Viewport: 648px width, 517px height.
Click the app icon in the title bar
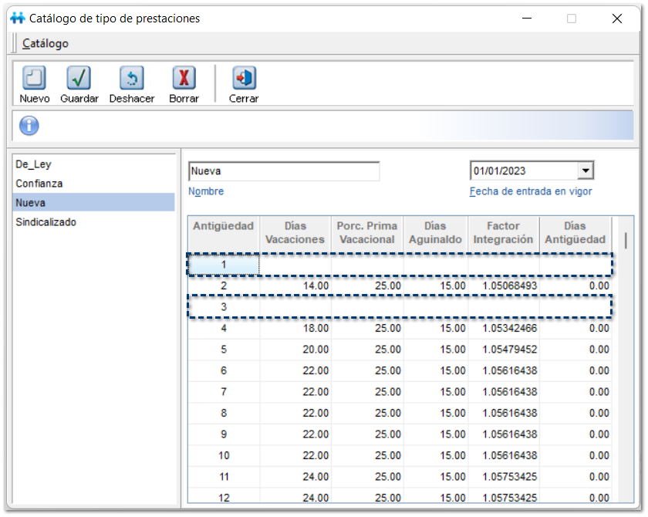(18, 19)
